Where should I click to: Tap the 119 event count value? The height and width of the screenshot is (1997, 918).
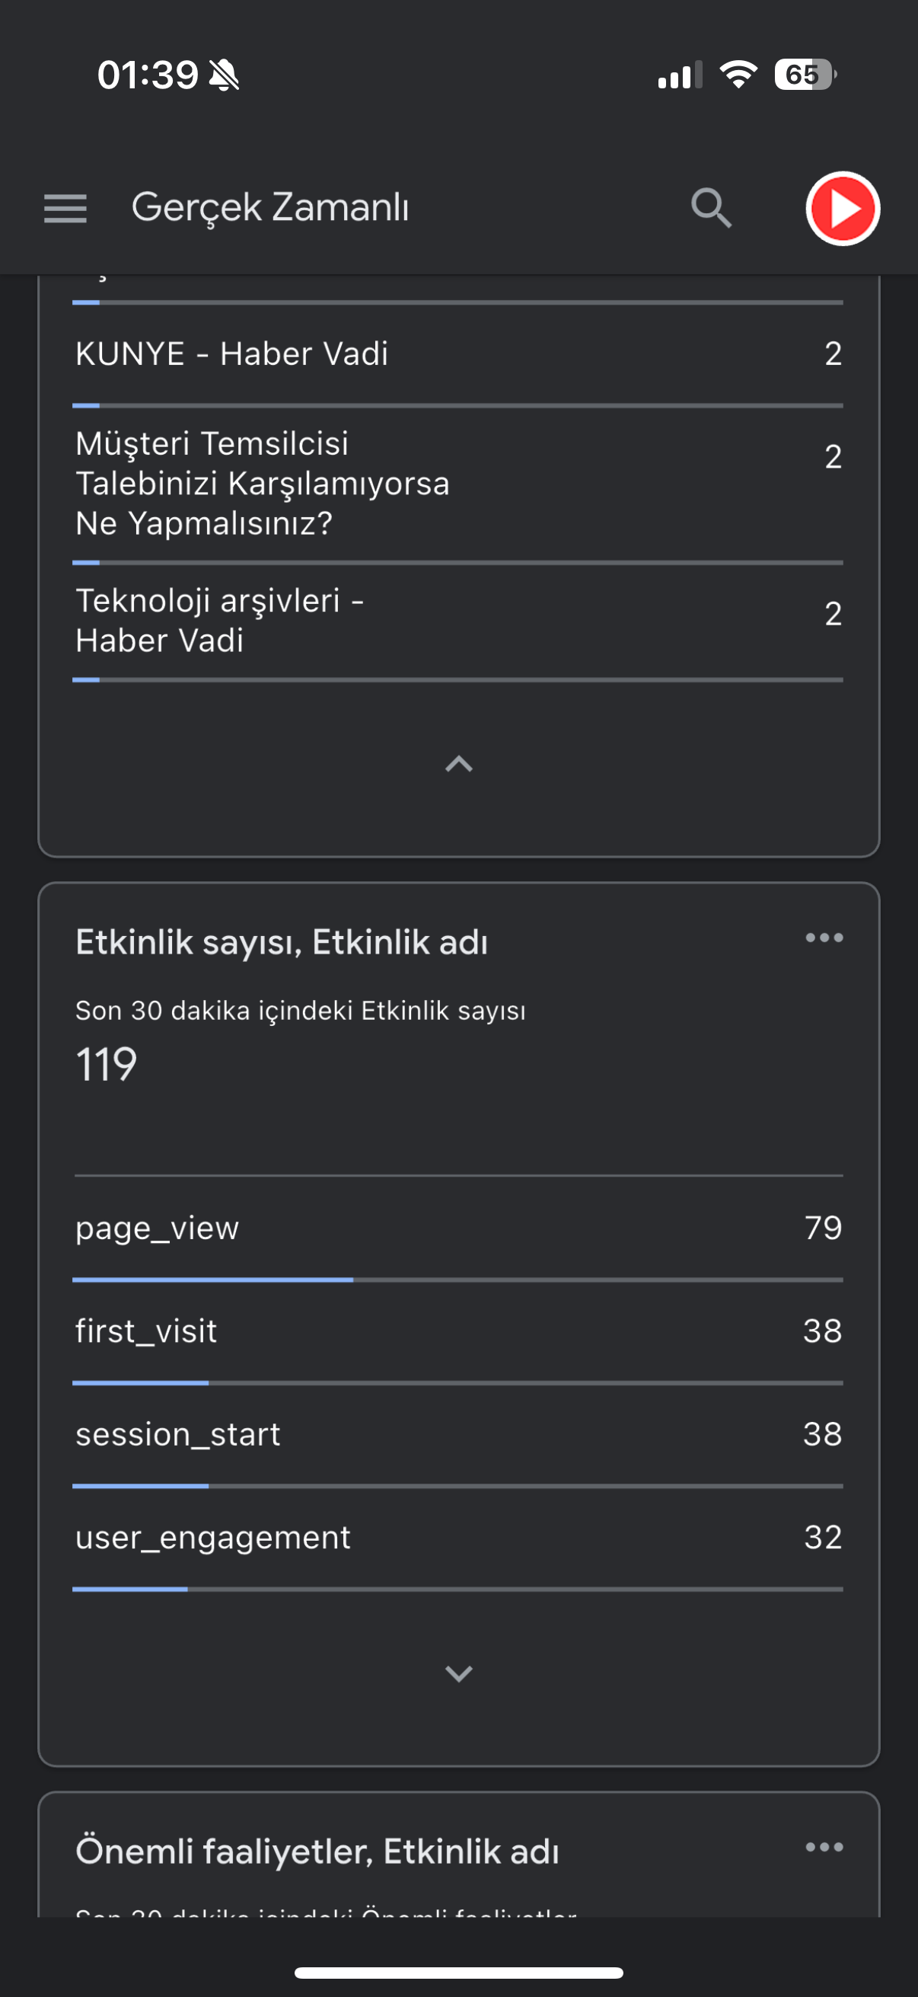click(106, 1065)
